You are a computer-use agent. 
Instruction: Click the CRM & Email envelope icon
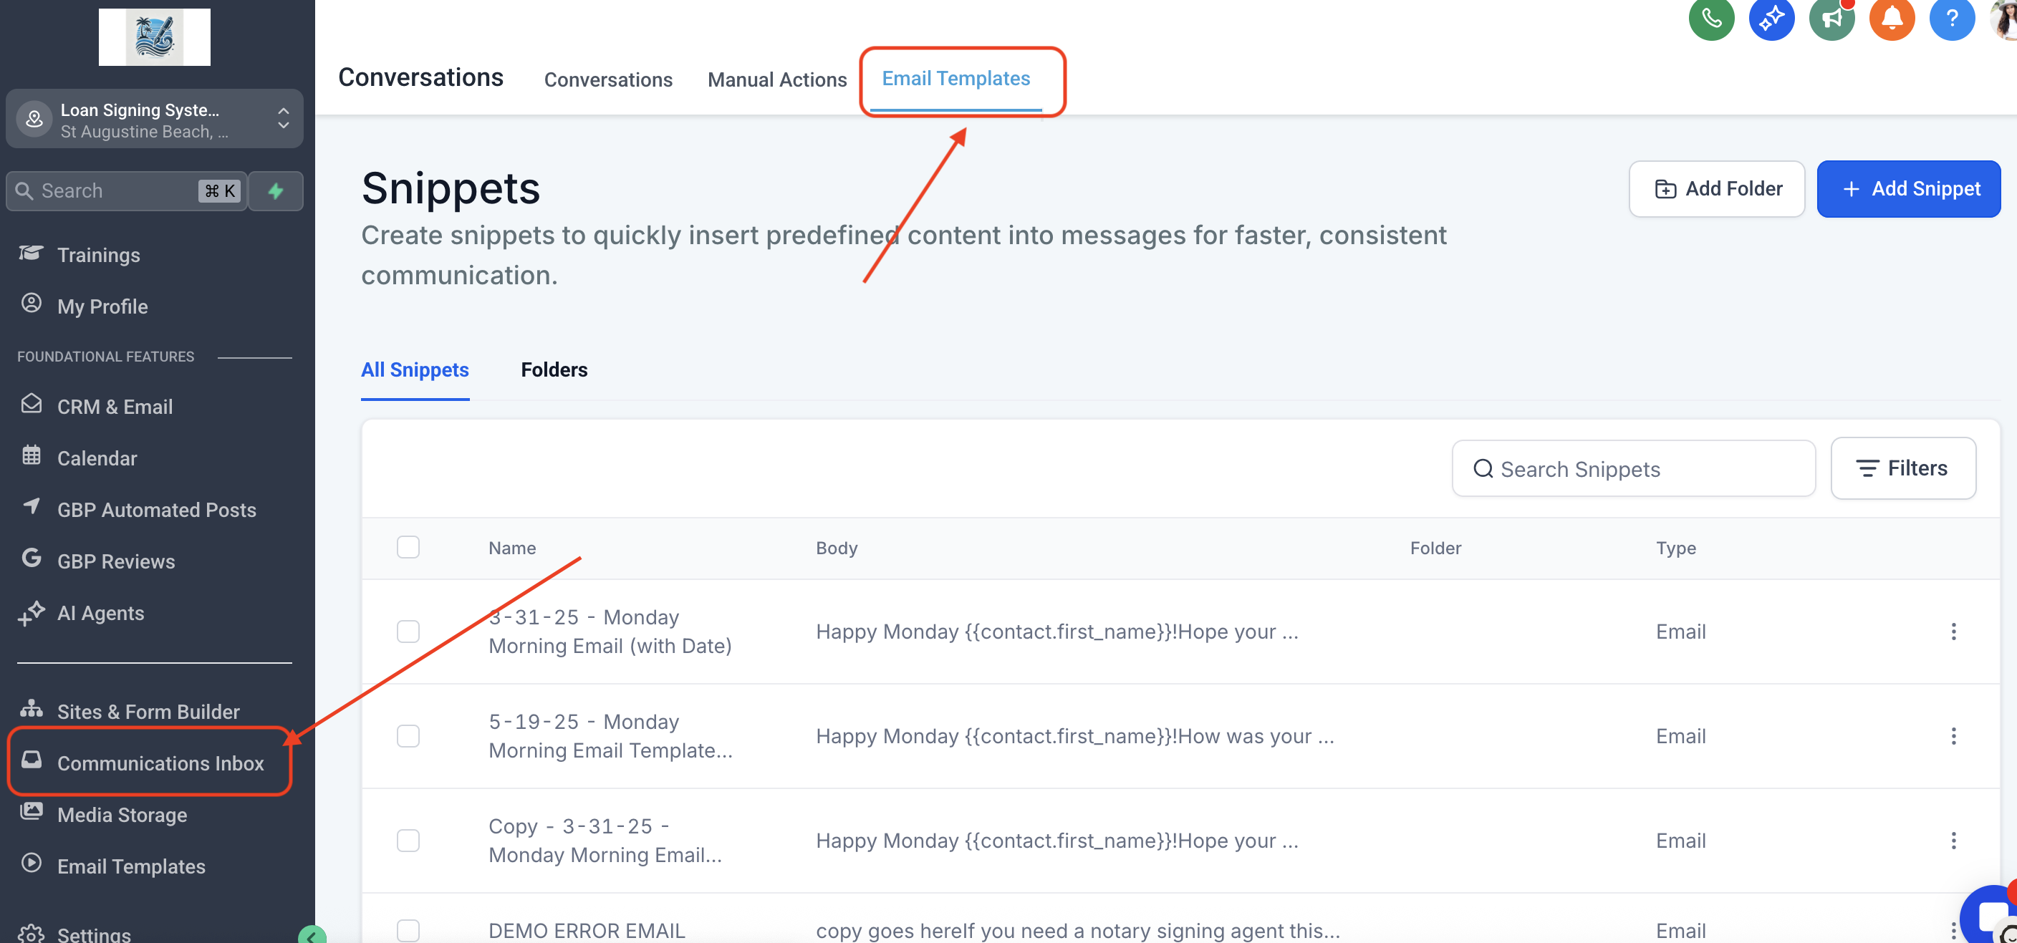(x=32, y=405)
